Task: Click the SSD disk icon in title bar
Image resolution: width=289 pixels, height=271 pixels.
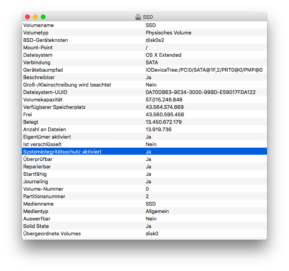Action: click(x=138, y=17)
